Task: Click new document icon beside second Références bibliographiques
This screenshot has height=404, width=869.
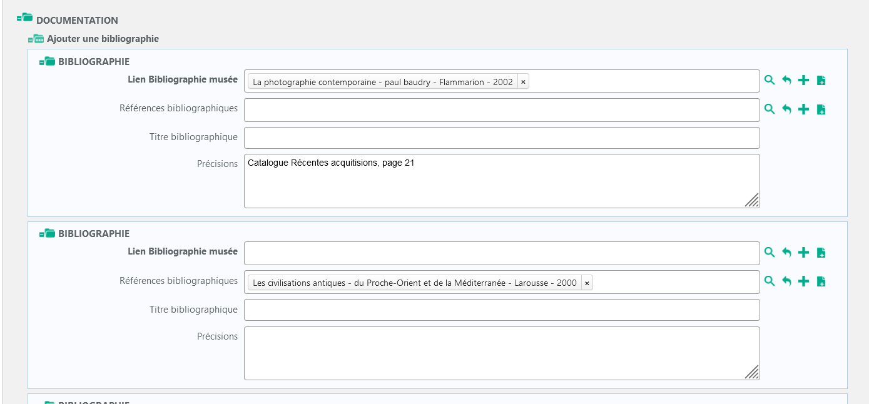Action: coord(821,281)
